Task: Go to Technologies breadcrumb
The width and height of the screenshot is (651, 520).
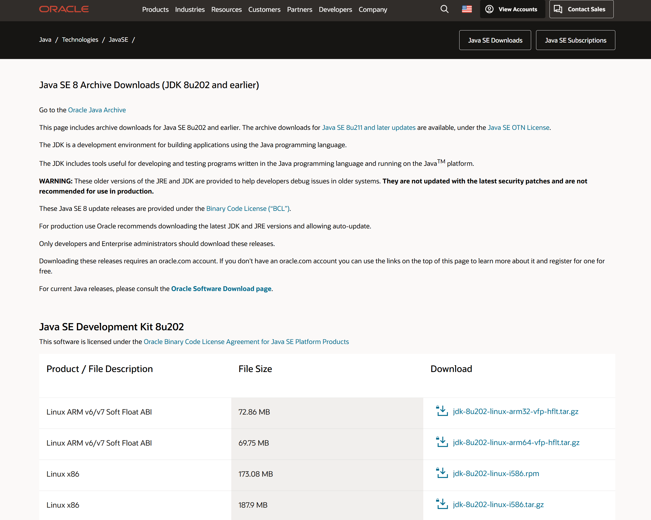Action: click(x=80, y=40)
